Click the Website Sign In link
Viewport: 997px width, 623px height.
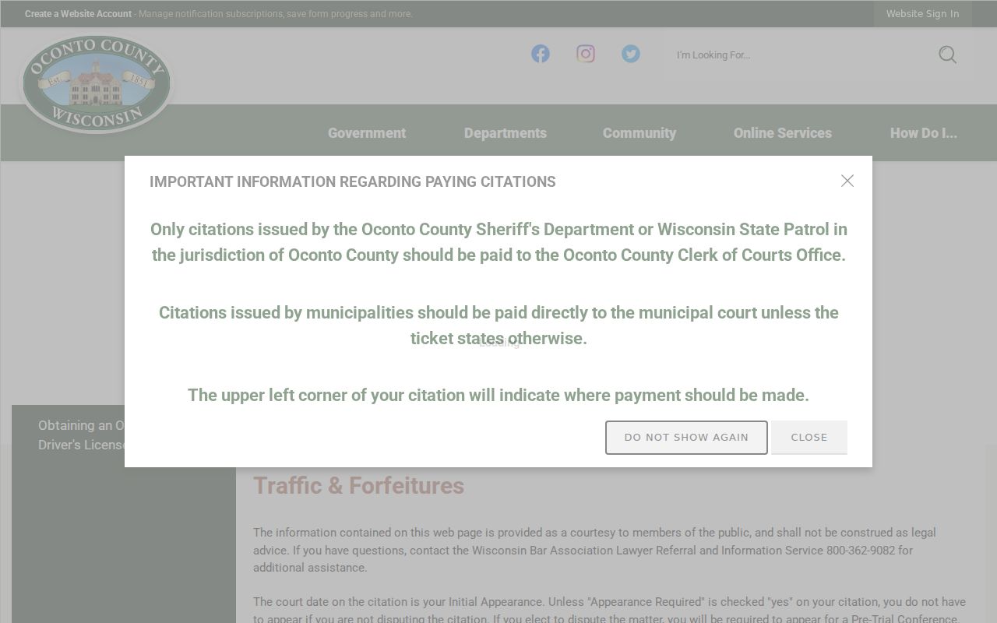click(x=923, y=14)
